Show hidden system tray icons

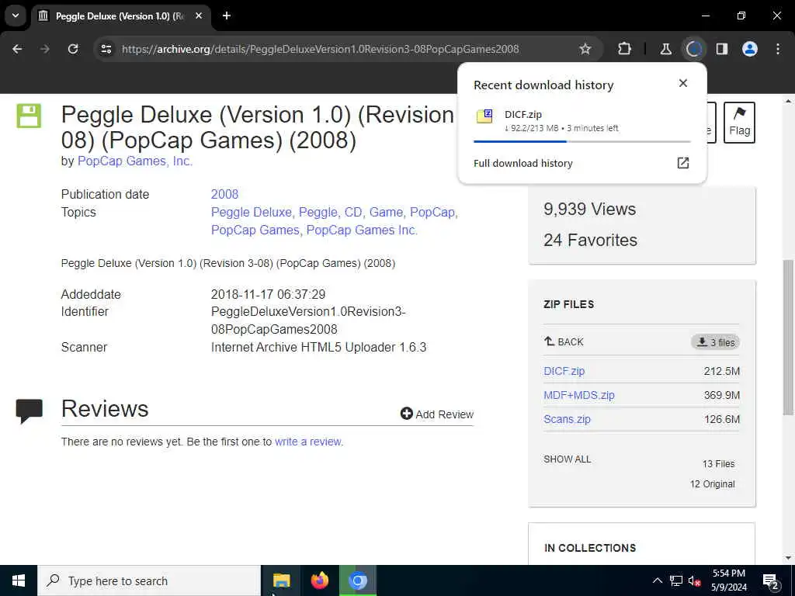pos(657,580)
